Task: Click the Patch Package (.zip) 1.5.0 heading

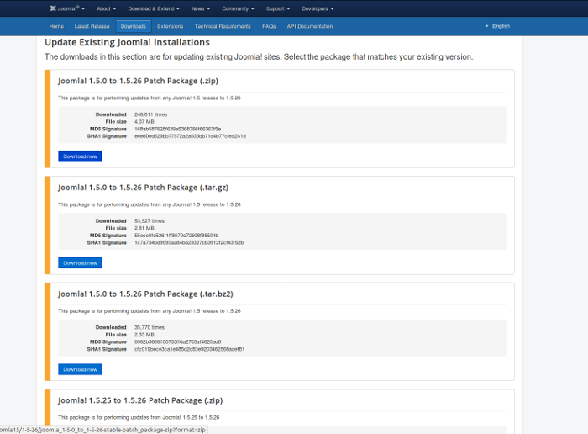Action: 138,81
